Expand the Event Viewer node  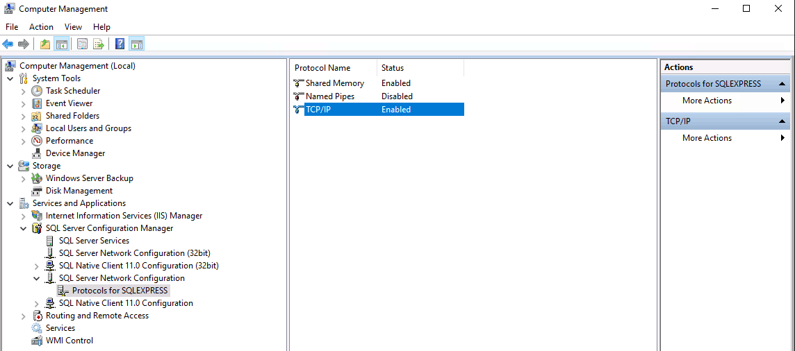click(24, 103)
